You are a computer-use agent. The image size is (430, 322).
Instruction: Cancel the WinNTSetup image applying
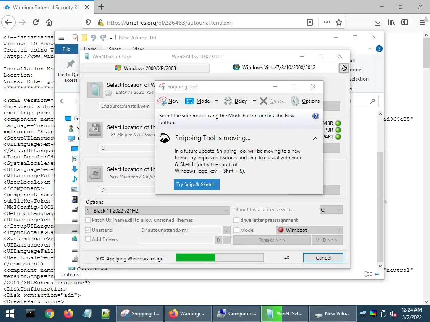coord(323,258)
